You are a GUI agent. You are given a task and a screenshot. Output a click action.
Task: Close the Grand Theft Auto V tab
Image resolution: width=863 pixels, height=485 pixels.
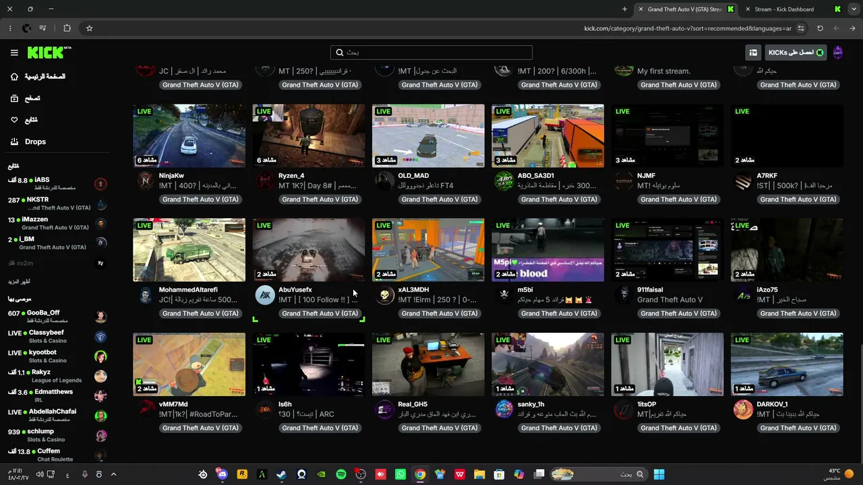(641, 9)
